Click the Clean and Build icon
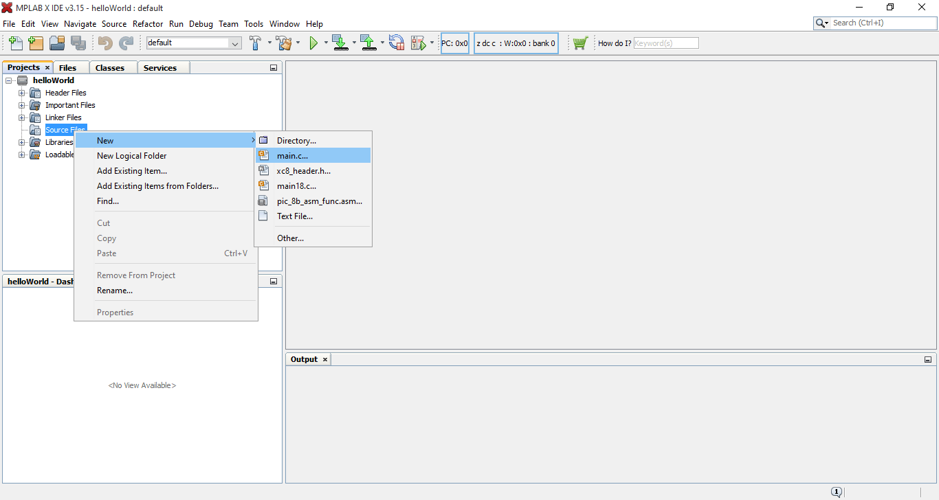This screenshot has width=939, height=500. point(284,43)
